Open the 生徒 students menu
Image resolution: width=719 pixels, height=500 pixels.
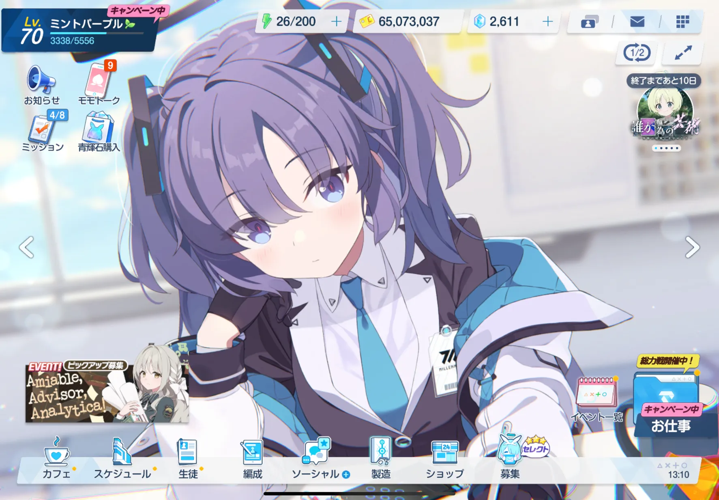(x=188, y=459)
